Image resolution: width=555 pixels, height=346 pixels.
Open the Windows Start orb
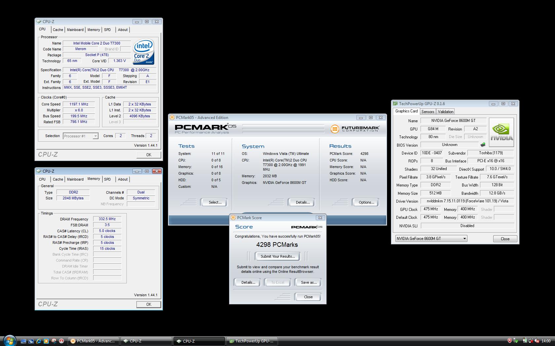[x=9, y=341]
